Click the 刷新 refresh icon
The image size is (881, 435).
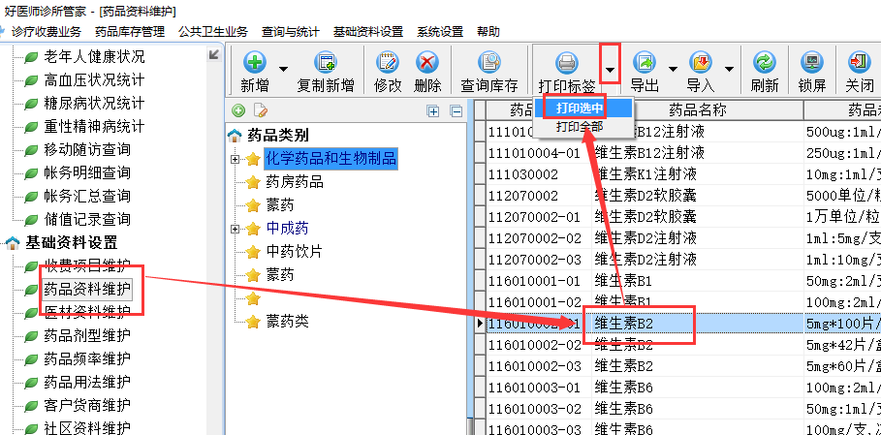(x=765, y=61)
